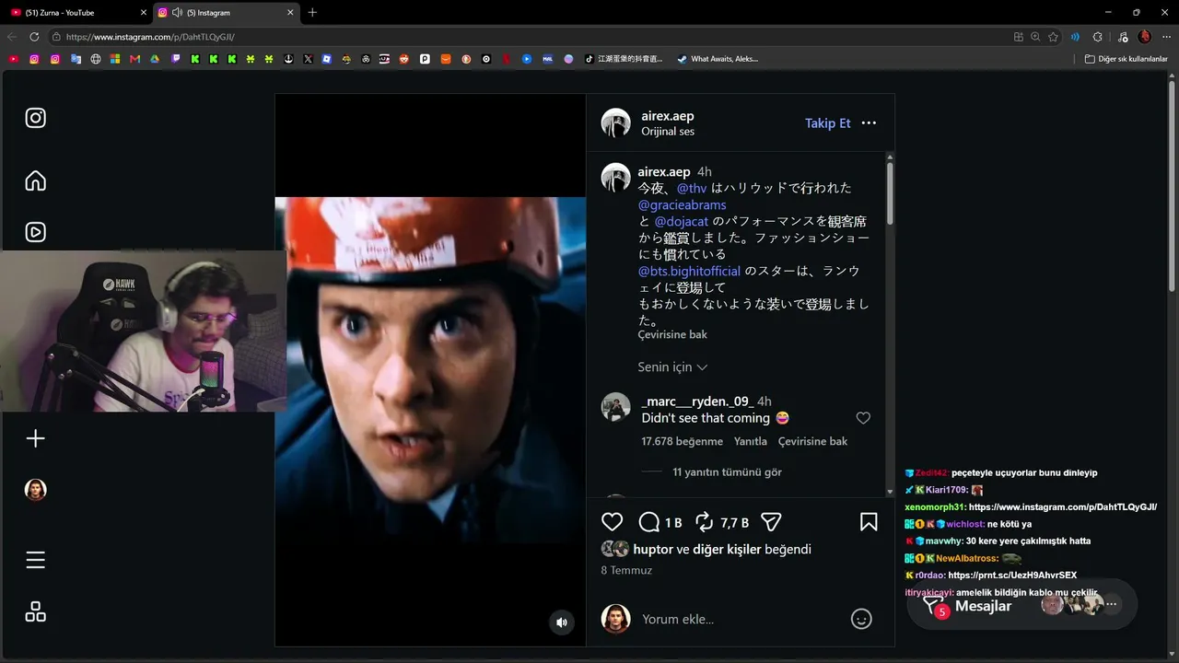This screenshot has width=1179, height=663.
Task: Open the Create new post plus icon
Action: (36, 438)
